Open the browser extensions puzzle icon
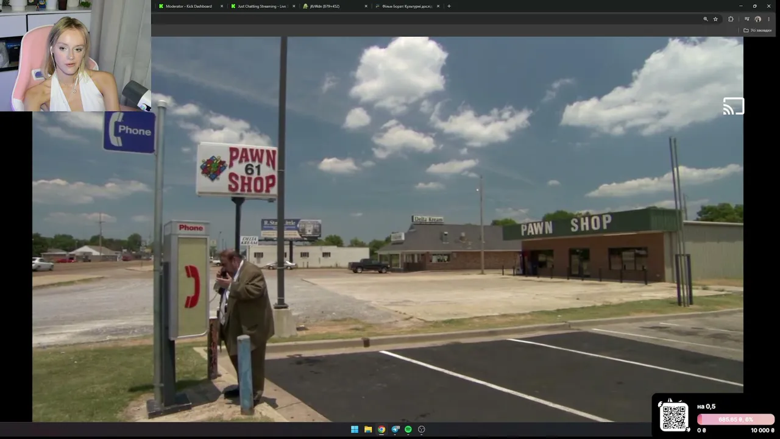Screen dimensions: 780x439 731,19
